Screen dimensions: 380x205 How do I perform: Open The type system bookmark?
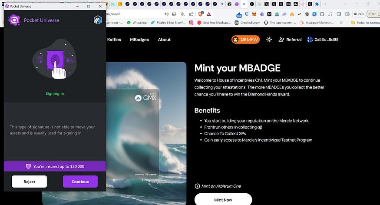[x=280, y=23]
